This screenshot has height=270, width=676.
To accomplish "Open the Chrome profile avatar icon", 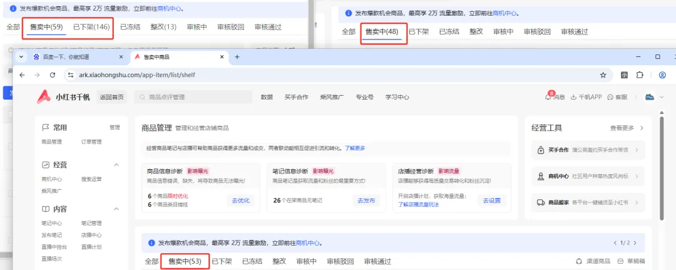I will 663,75.
